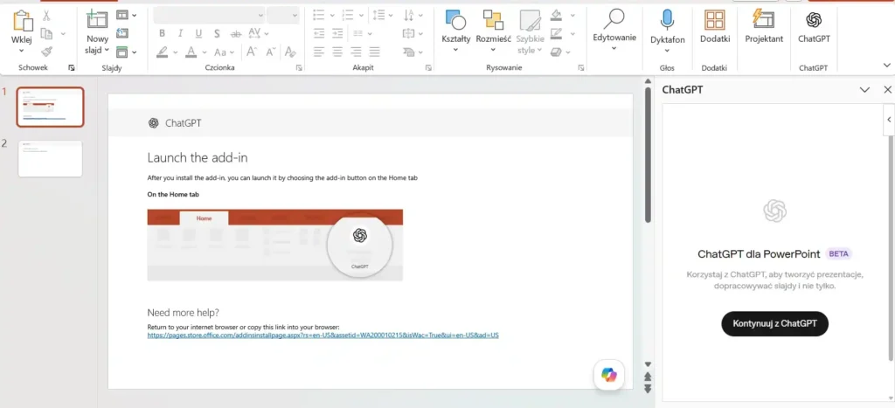Screen dimensions: 895x408
Task: Justify the text alignment
Action: point(374,52)
